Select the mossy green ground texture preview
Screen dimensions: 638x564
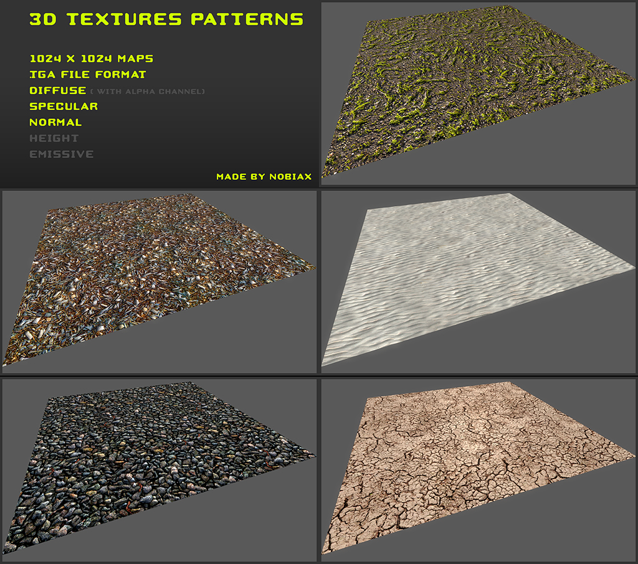click(x=478, y=94)
